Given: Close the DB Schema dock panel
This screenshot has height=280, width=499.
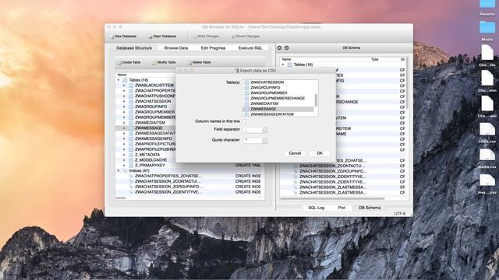Looking at the screenshot, I should click(x=279, y=48).
